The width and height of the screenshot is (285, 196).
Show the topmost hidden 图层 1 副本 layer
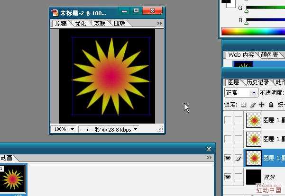228,121
